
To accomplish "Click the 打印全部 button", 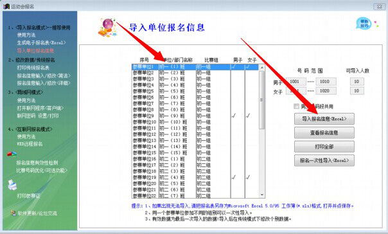I will pos(324,147).
